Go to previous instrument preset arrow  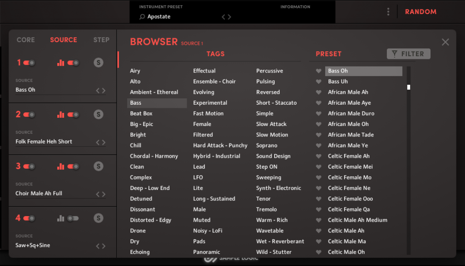pos(223,17)
